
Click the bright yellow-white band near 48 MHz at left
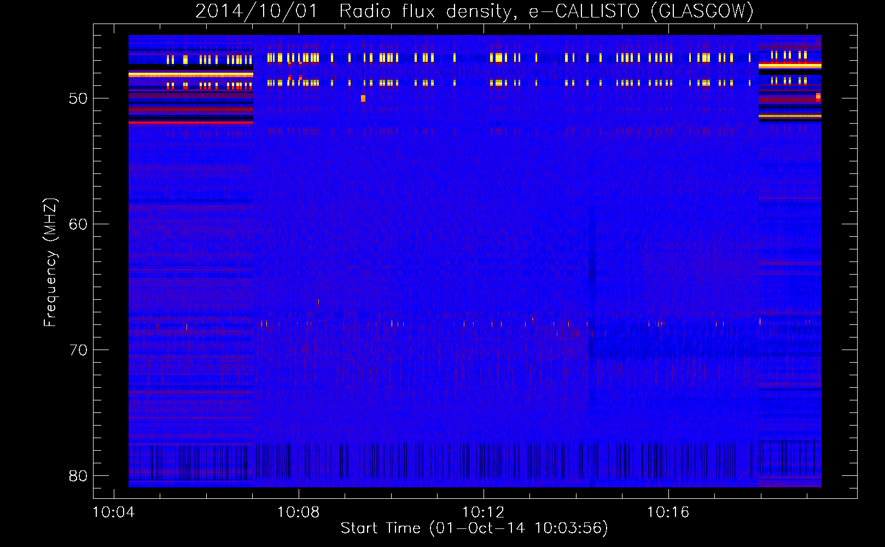point(190,74)
